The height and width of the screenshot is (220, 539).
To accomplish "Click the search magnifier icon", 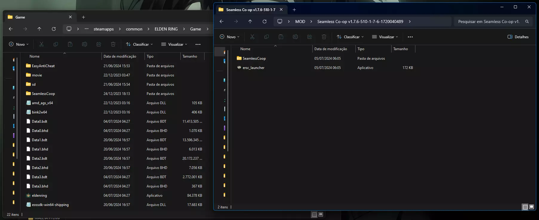I will (527, 21).
